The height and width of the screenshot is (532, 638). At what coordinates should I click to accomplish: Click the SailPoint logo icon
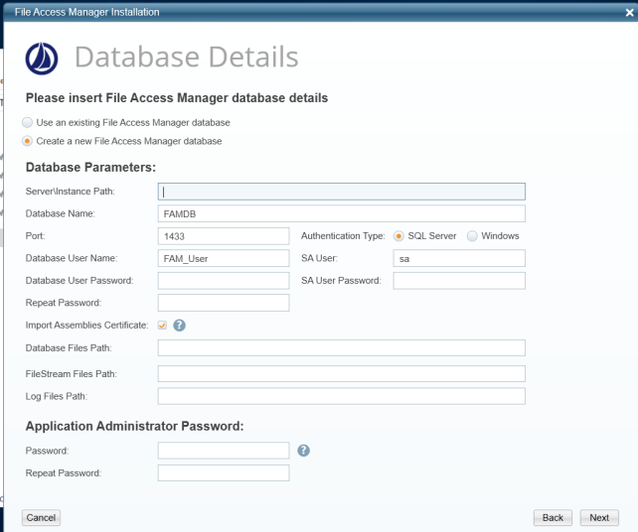(x=42, y=59)
